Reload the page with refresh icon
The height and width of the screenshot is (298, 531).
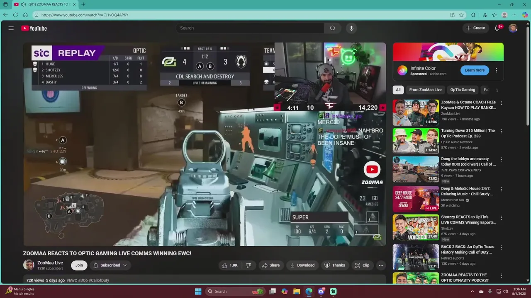tap(15, 15)
